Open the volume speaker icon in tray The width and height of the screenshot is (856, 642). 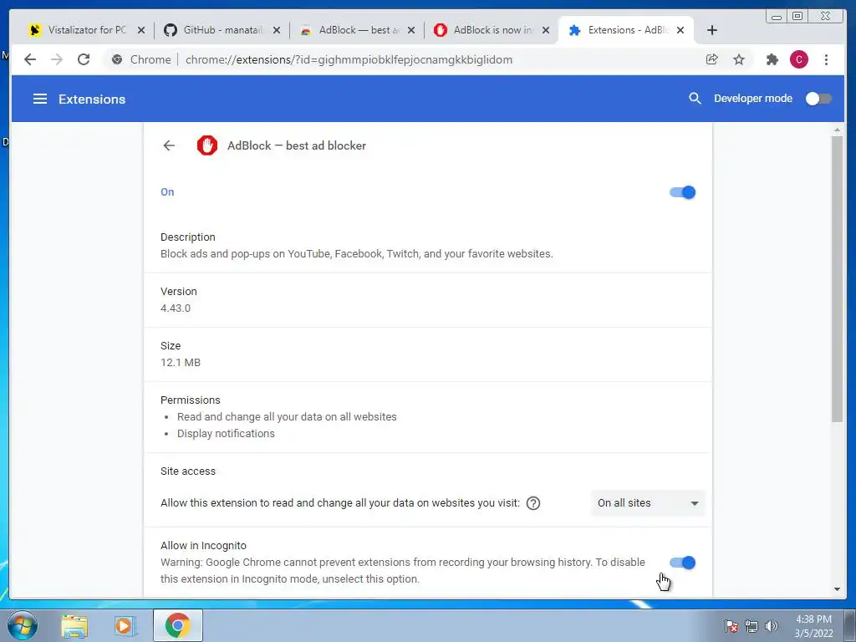771,625
